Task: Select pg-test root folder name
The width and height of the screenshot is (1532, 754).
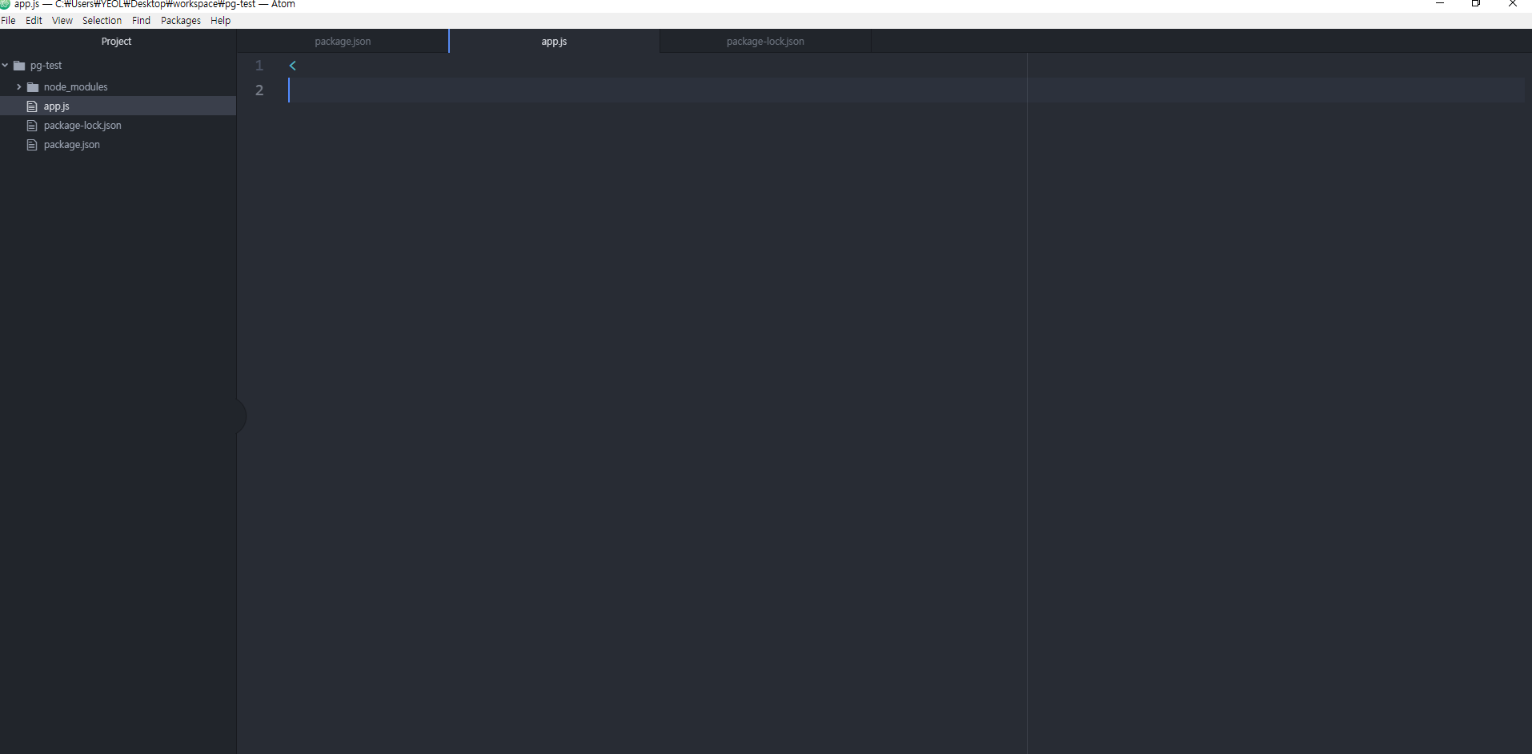Action: coord(46,66)
